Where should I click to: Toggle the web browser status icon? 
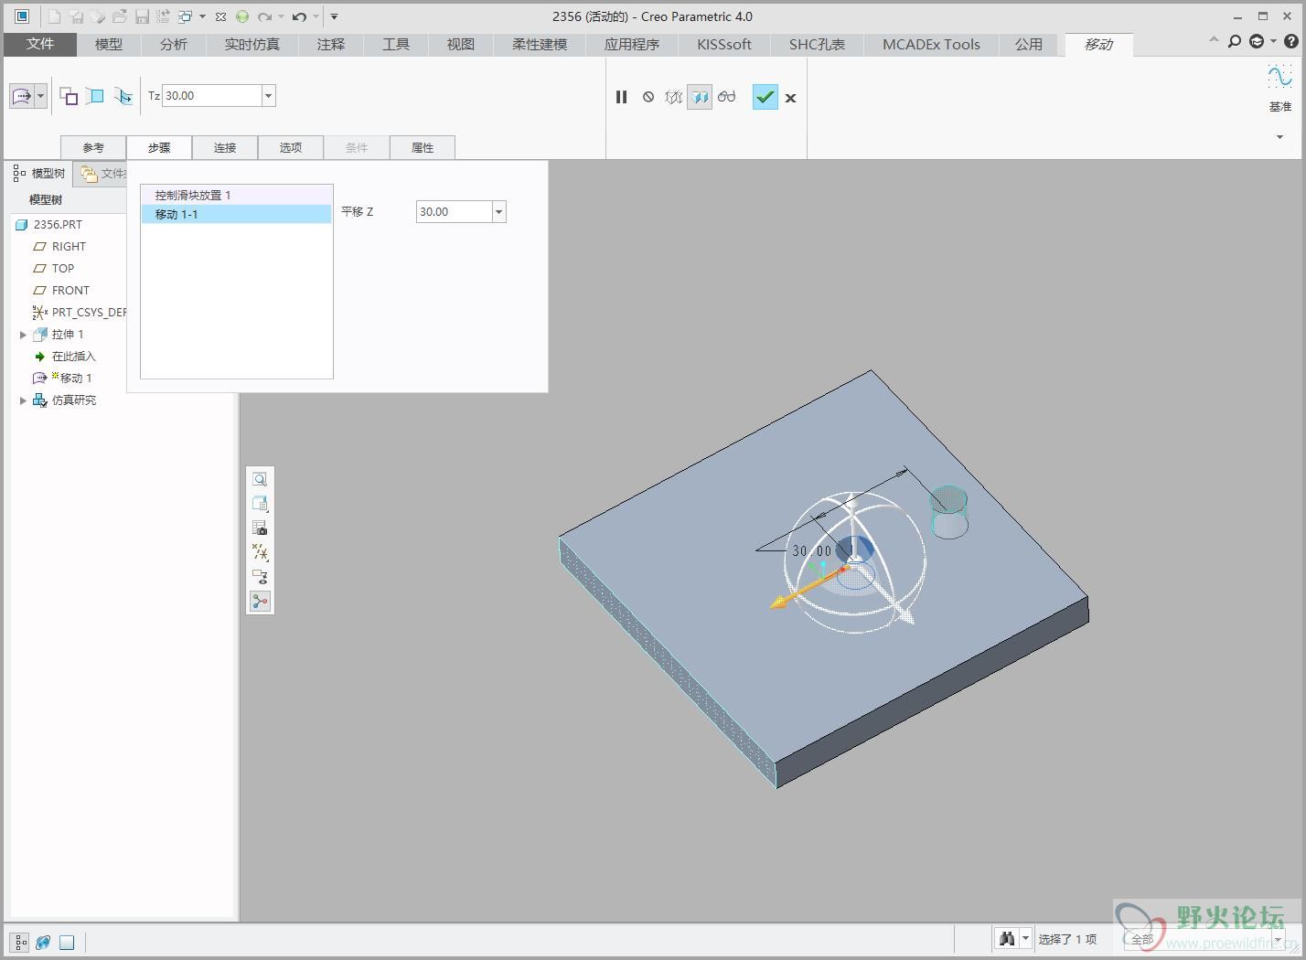click(43, 942)
